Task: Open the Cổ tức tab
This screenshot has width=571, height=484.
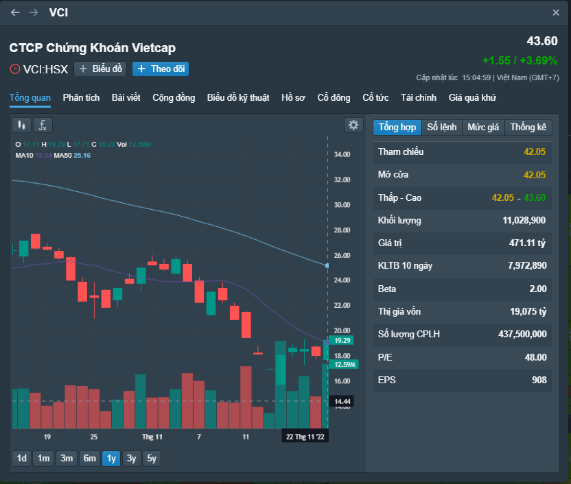Action: pos(375,98)
